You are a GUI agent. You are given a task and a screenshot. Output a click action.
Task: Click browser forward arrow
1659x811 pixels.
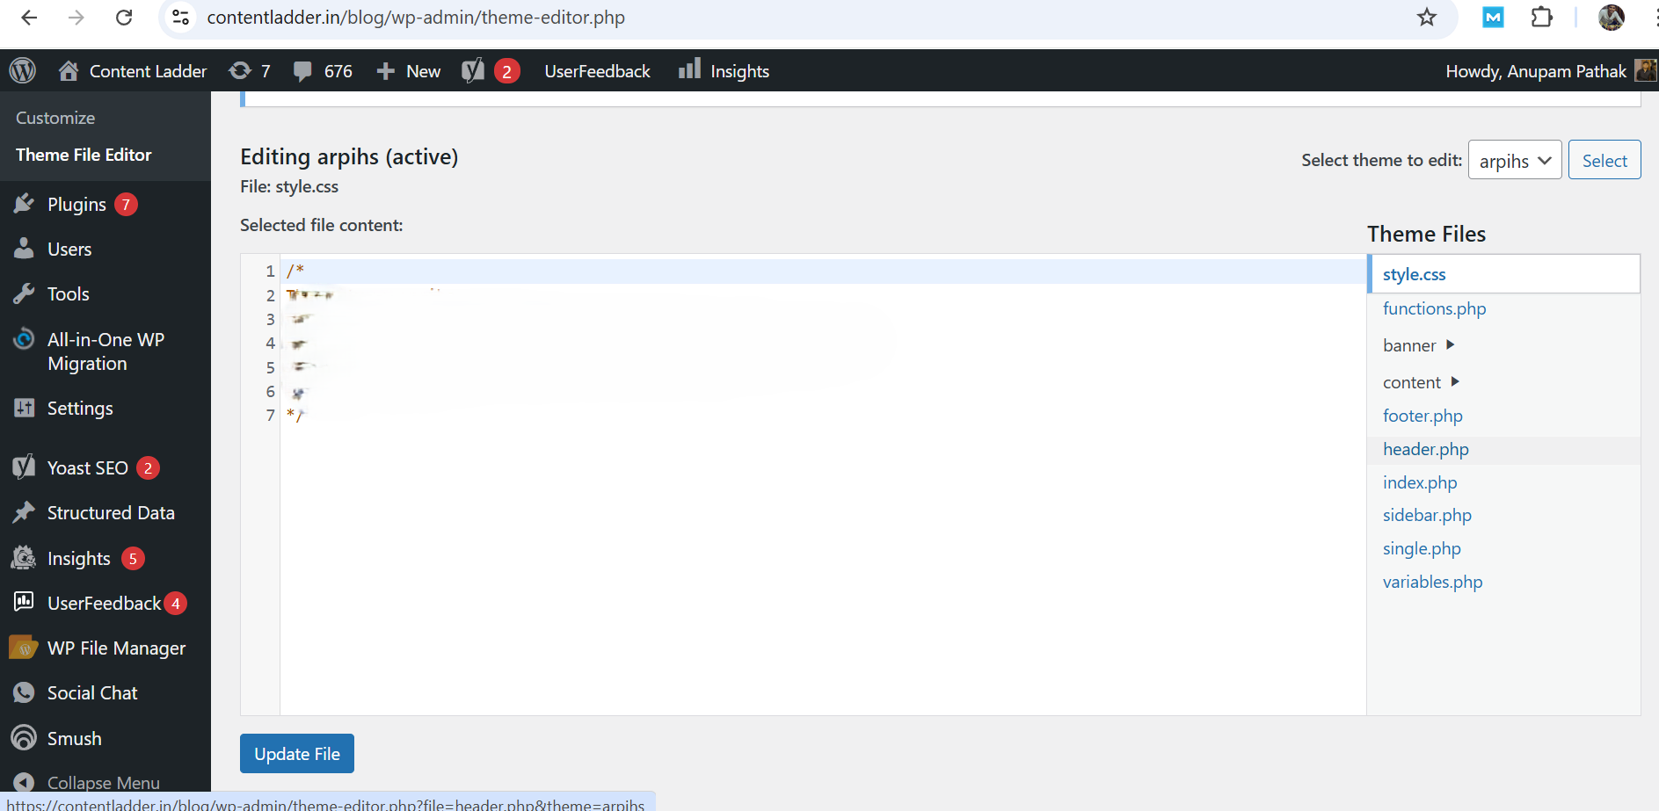[x=76, y=18]
